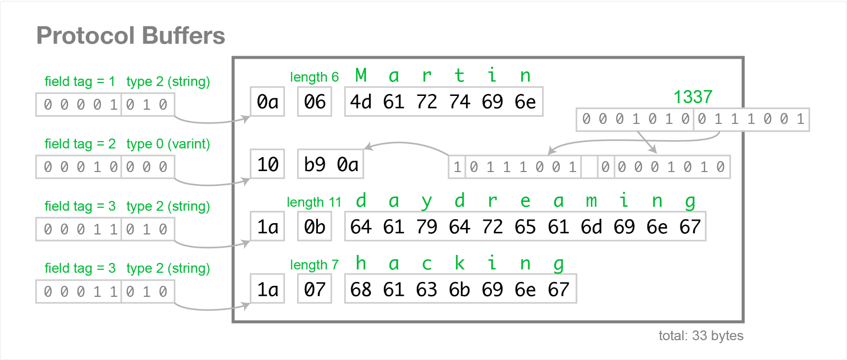Click the bit box under "field tag = 1"

coord(105,105)
